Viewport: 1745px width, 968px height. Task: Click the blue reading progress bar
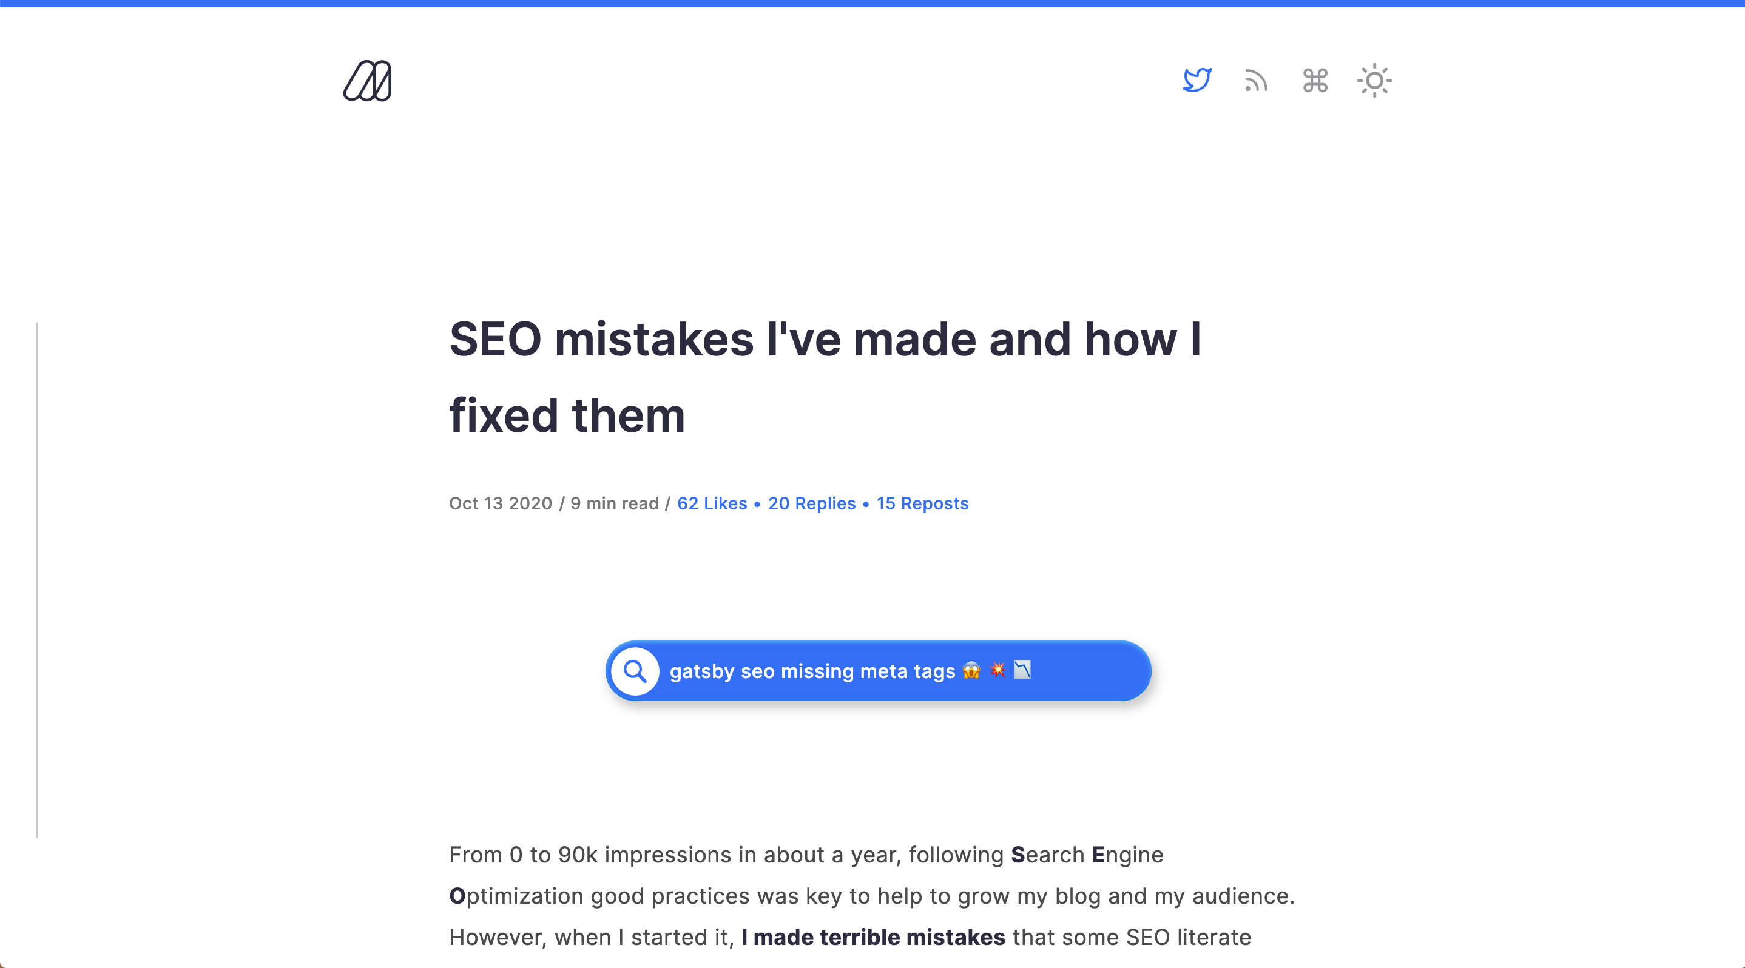tap(872, 4)
